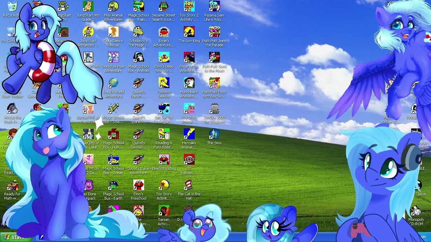
Task: Launch Magic School Bus Human Body shortcut
Action: (113, 139)
